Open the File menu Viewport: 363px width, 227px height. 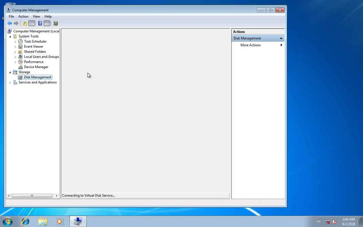click(11, 16)
